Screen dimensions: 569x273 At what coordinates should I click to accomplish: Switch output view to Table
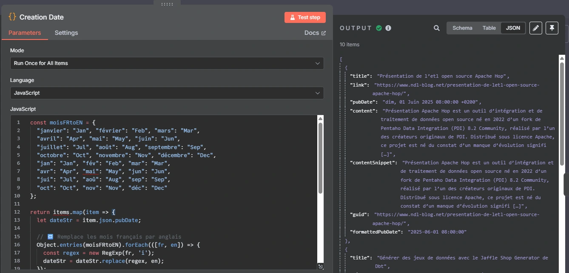click(x=489, y=28)
